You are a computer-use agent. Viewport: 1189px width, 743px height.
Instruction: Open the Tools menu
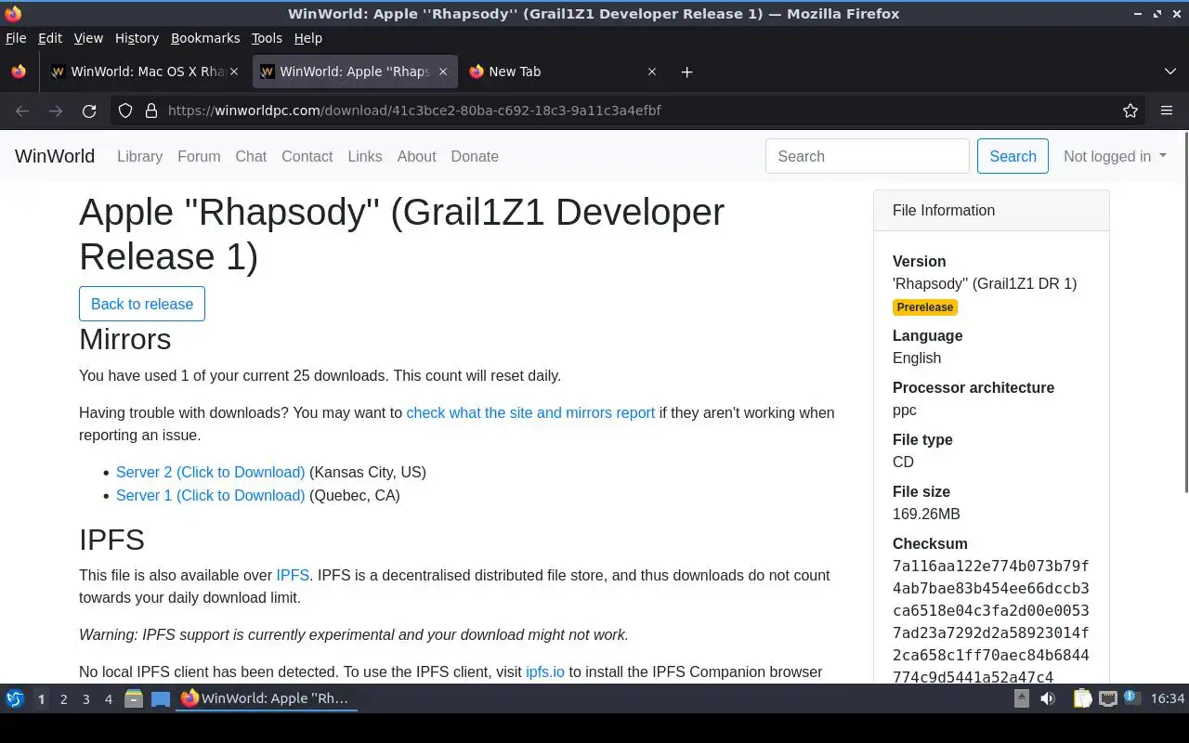pos(267,38)
